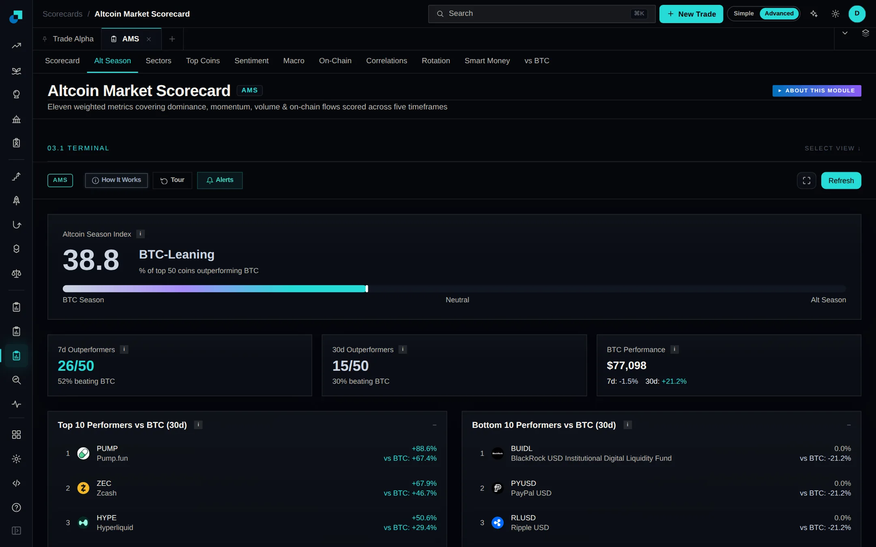Click the Altcoin Season Index progress bar

click(454, 289)
